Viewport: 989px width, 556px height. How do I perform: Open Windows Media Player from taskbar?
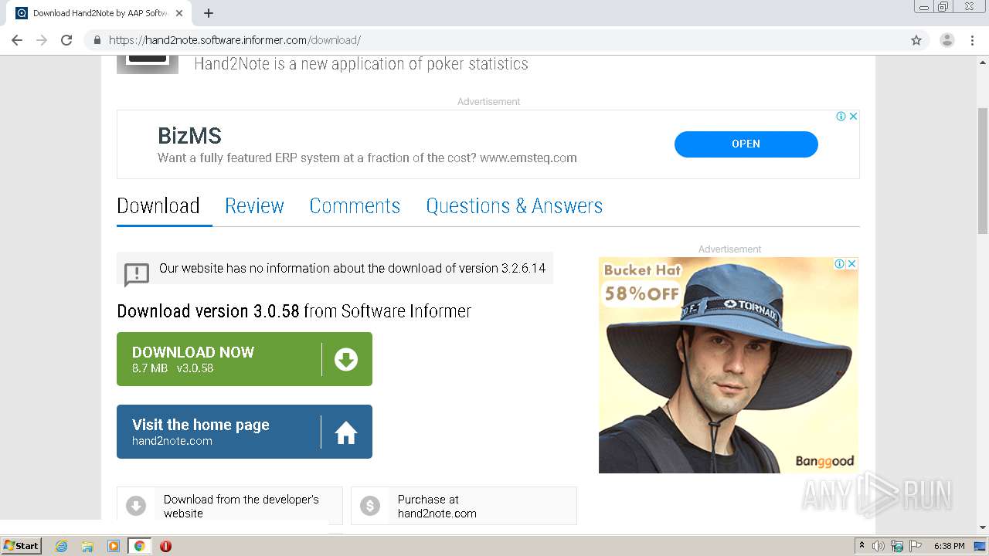pyautogui.click(x=114, y=546)
